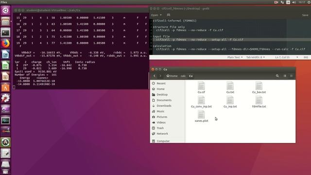The height and width of the screenshot is (175, 311).
Task: Search files in the Cu folder window
Action: coord(277,76)
